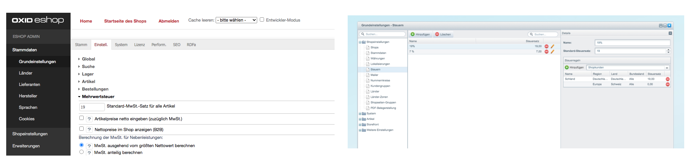This screenshot has width=695, height=168.
Task: Click the Storefront folder icon in the tree
Action: click(364, 125)
